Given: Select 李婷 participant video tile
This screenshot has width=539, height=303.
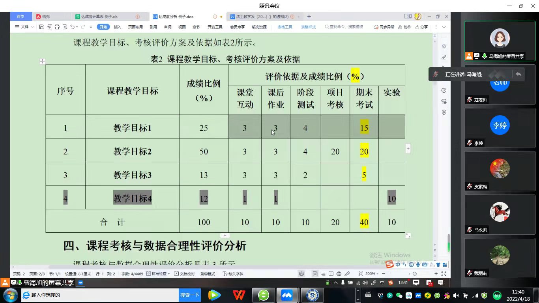Looking at the screenshot, I should pyautogui.click(x=500, y=128).
